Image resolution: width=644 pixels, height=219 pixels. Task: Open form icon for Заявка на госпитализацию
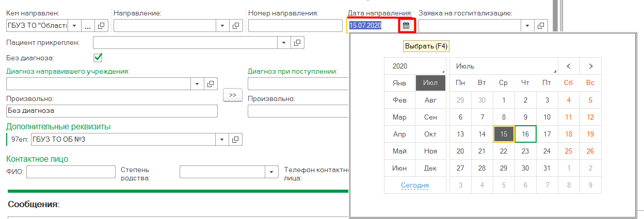point(541,25)
